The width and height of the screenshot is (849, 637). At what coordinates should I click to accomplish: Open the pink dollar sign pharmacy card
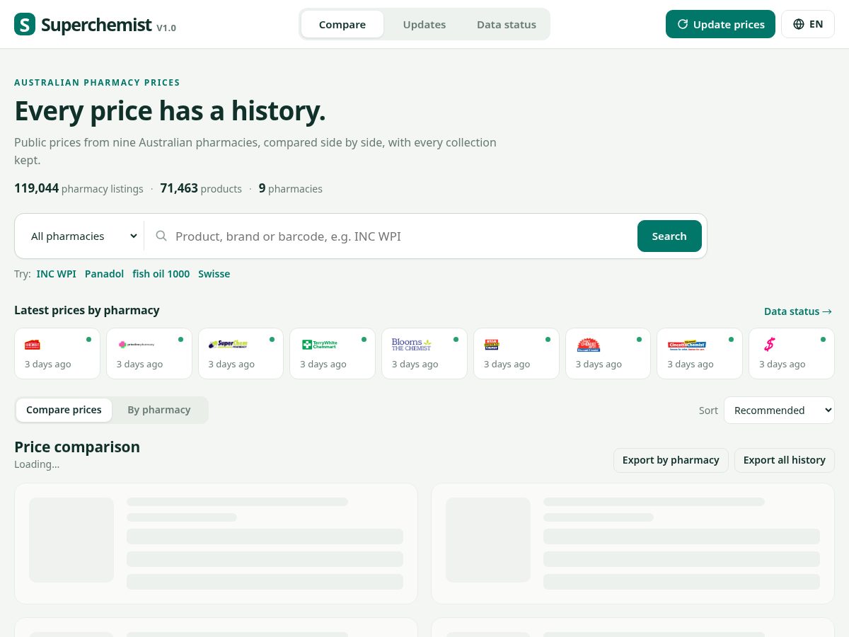point(792,353)
